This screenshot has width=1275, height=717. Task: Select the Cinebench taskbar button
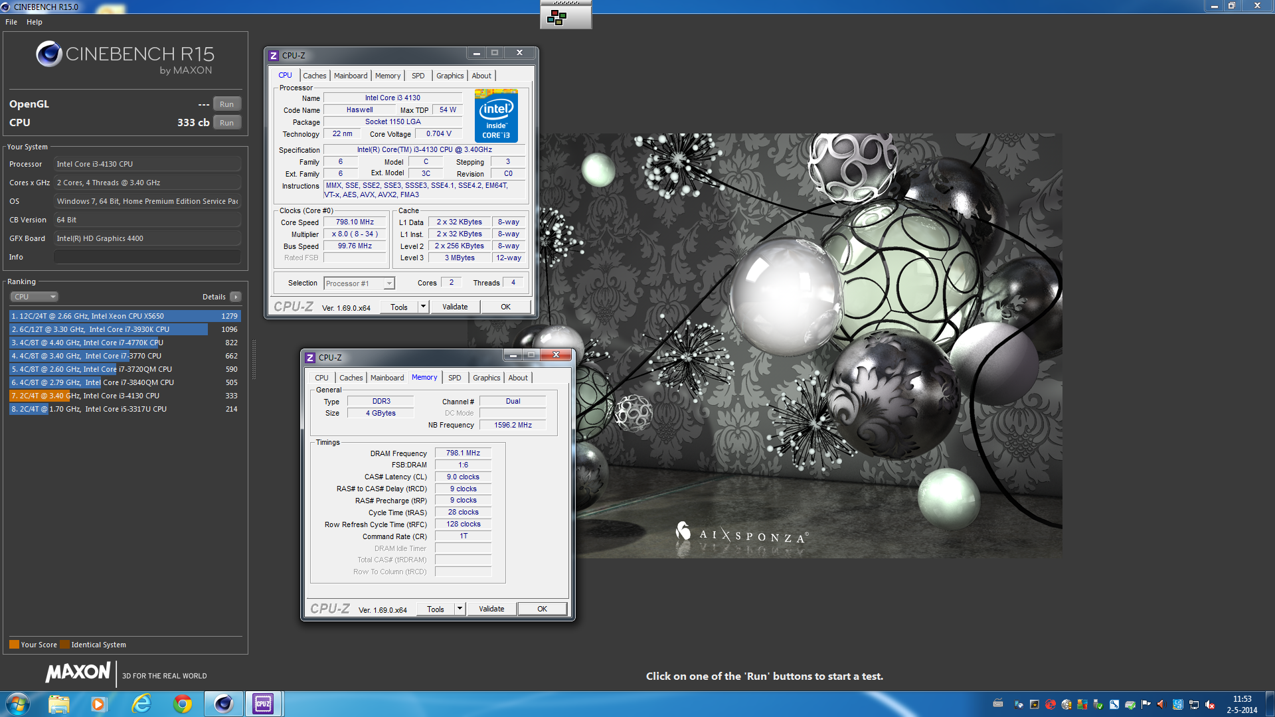pyautogui.click(x=224, y=704)
